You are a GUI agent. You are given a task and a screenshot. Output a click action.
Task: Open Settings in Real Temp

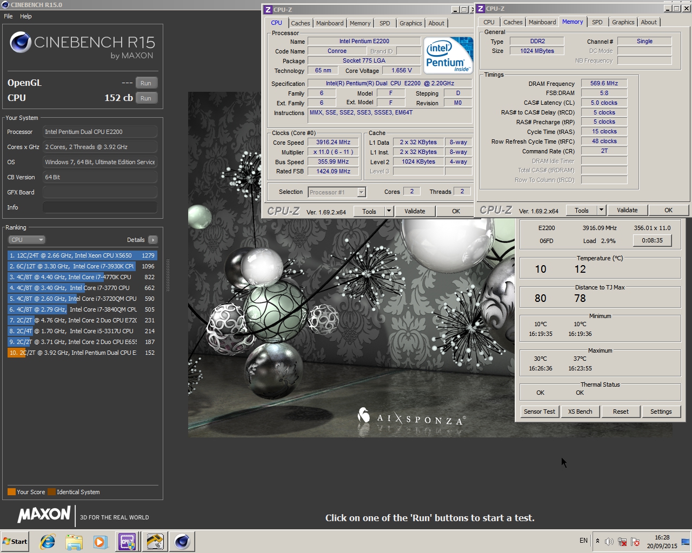(x=661, y=412)
